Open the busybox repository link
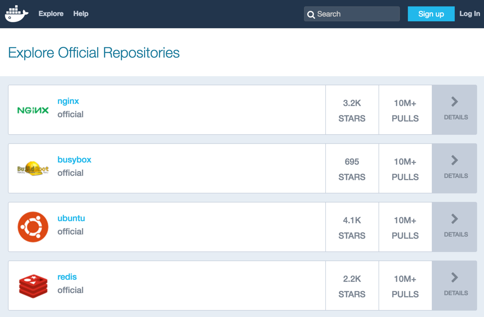Screen dimensions: 484x317 [74, 160]
